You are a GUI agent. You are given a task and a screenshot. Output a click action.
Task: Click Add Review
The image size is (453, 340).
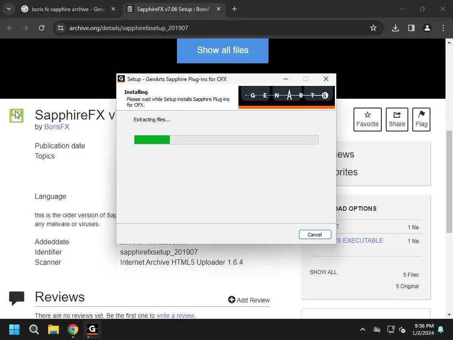249,300
